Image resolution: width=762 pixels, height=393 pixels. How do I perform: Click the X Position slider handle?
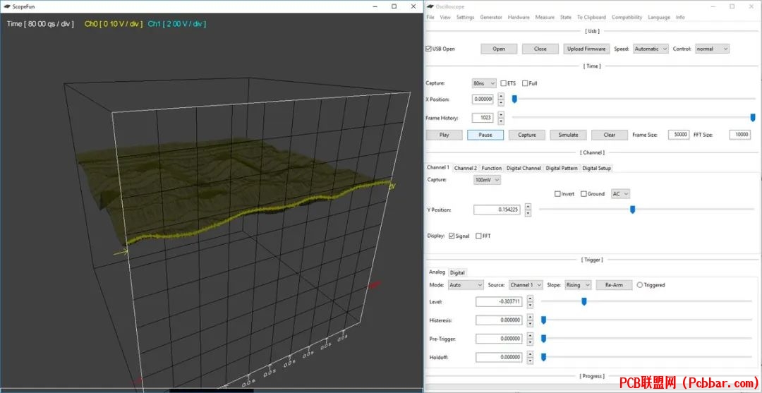514,99
